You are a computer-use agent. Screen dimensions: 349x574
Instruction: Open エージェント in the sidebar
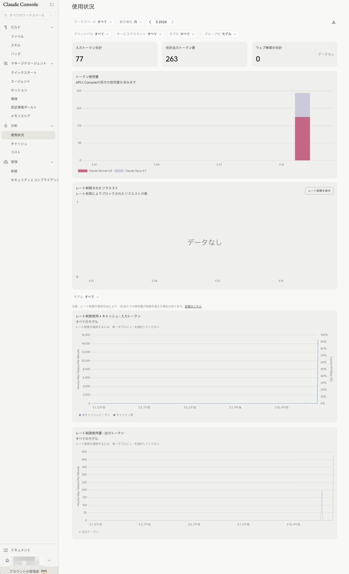point(21,81)
